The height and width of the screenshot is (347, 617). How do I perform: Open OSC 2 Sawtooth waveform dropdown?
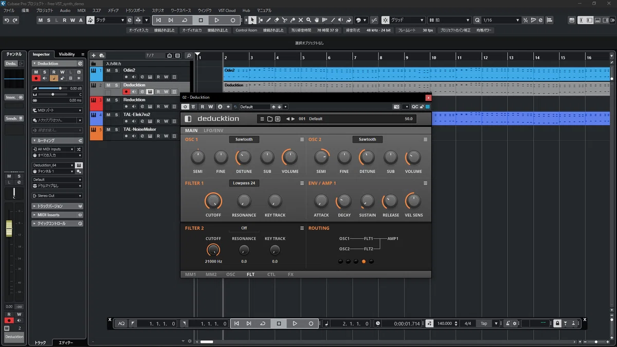368,139
